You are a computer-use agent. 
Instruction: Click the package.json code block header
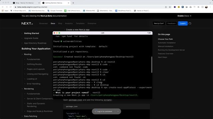pos(106,106)
